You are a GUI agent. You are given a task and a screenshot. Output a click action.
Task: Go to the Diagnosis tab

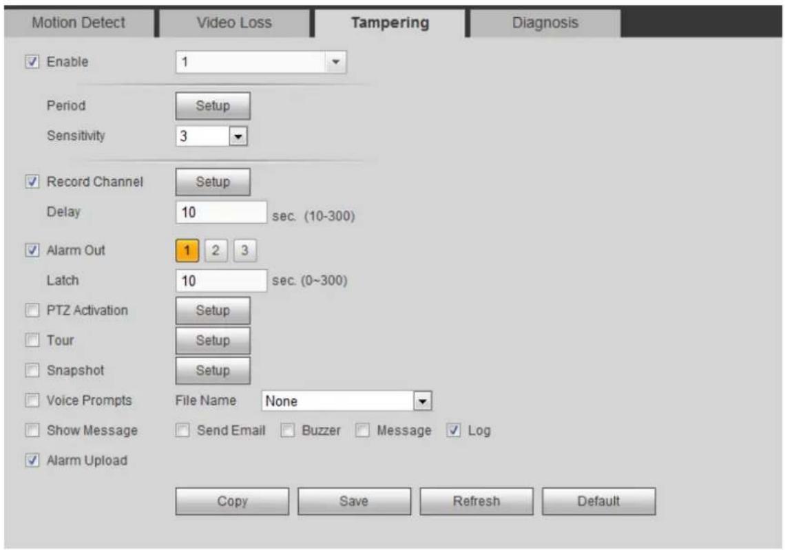[x=545, y=23]
